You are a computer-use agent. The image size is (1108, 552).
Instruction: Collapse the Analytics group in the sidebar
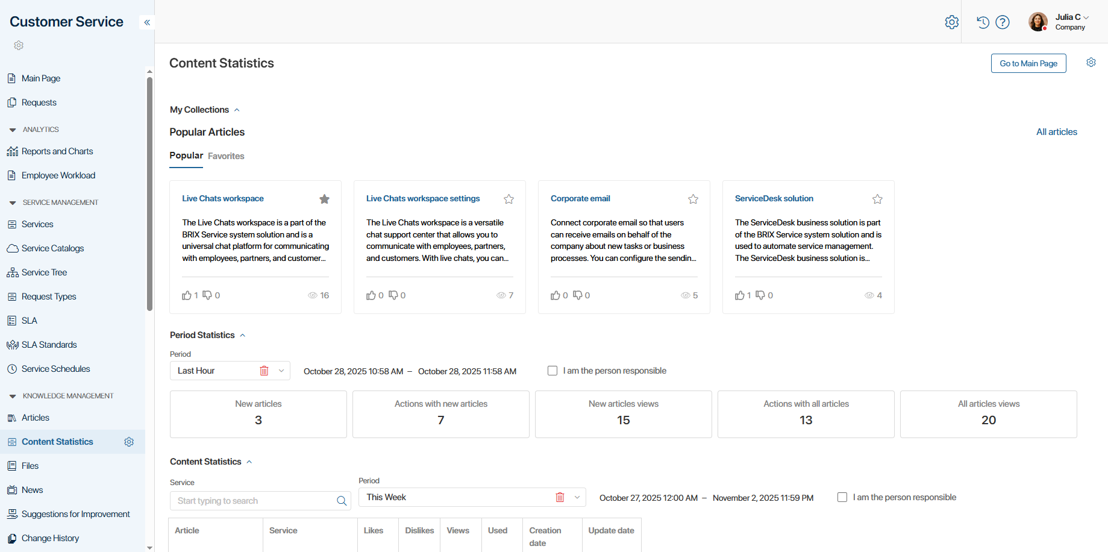13,130
